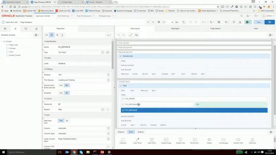
Task: Set Submit when Enter pressed to No
Action: [x=67, y=85]
